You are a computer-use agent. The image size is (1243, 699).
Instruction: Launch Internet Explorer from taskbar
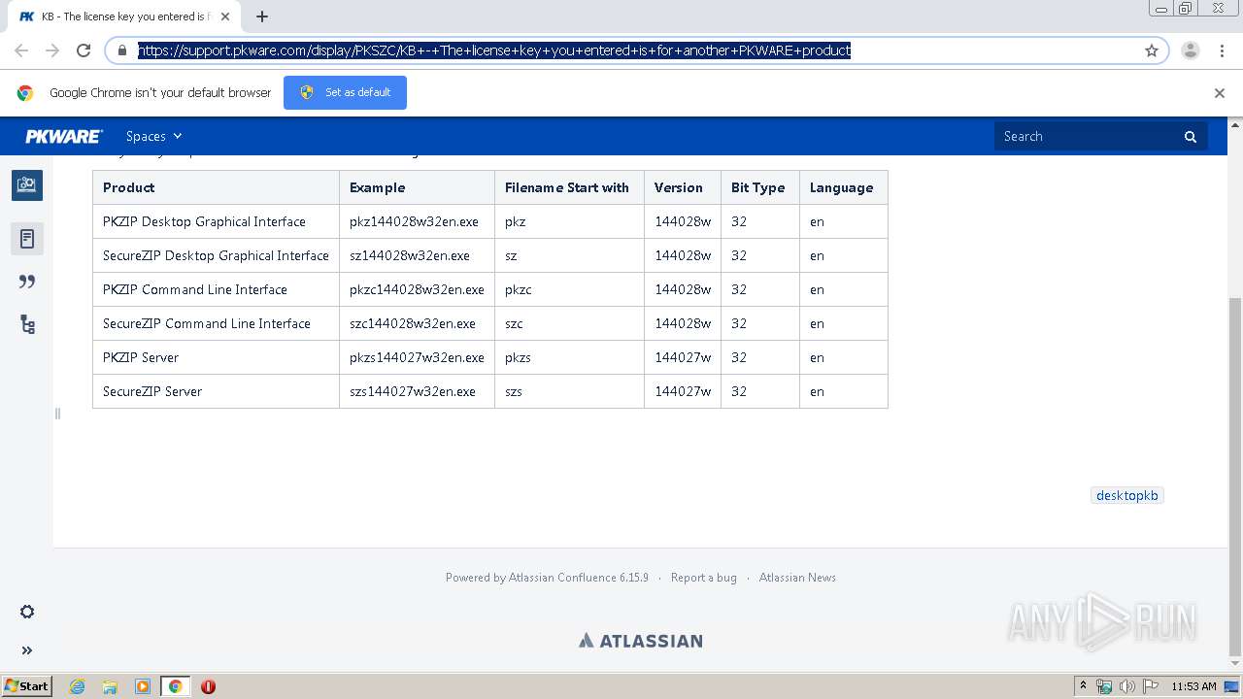click(78, 686)
